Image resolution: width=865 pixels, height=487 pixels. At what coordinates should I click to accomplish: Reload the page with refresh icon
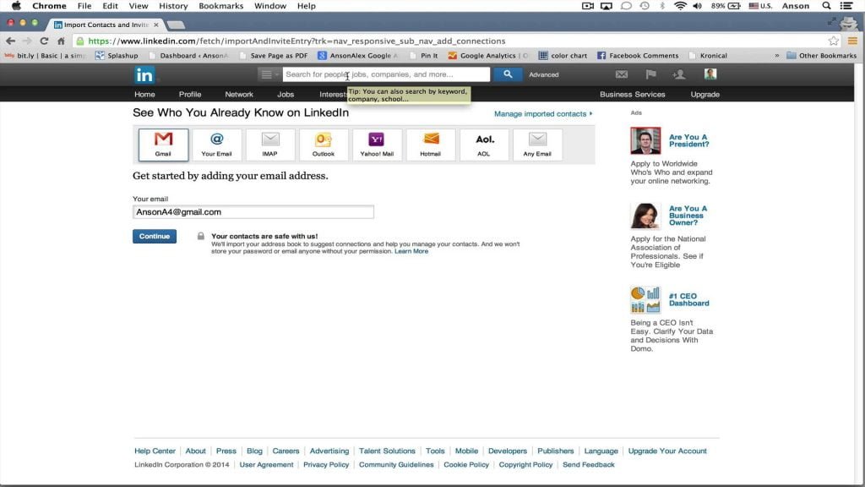tap(44, 41)
